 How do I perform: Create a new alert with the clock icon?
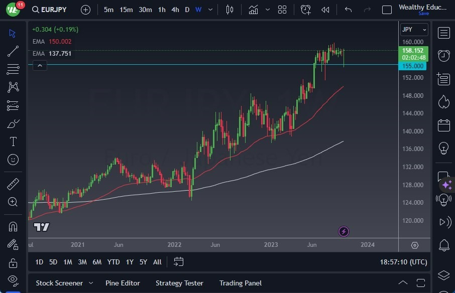[x=306, y=9]
